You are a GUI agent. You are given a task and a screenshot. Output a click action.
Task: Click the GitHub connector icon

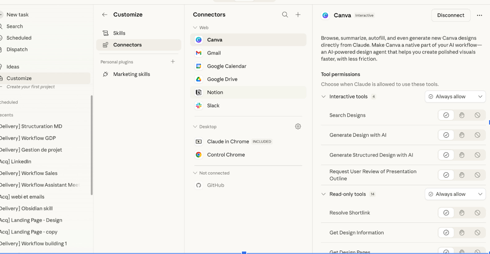199,185
